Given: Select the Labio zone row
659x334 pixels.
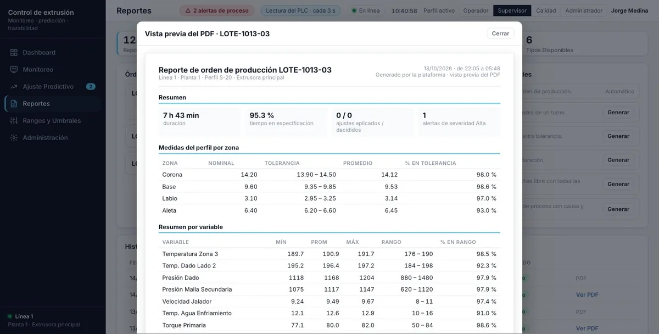Looking at the screenshot, I should pos(329,198).
